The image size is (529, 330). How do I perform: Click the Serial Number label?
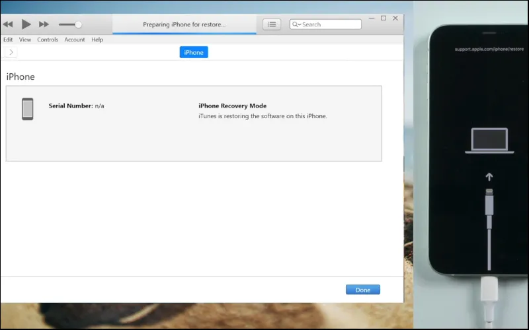tap(71, 106)
